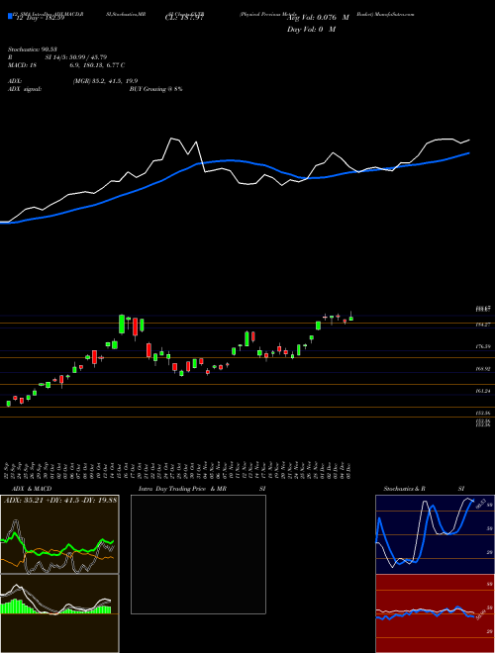Click the red RSI sub-chart panel
Screen dimensions: 495x653
coord(435,613)
